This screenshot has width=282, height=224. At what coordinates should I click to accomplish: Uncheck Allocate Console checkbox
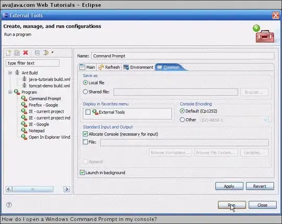point(85,134)
